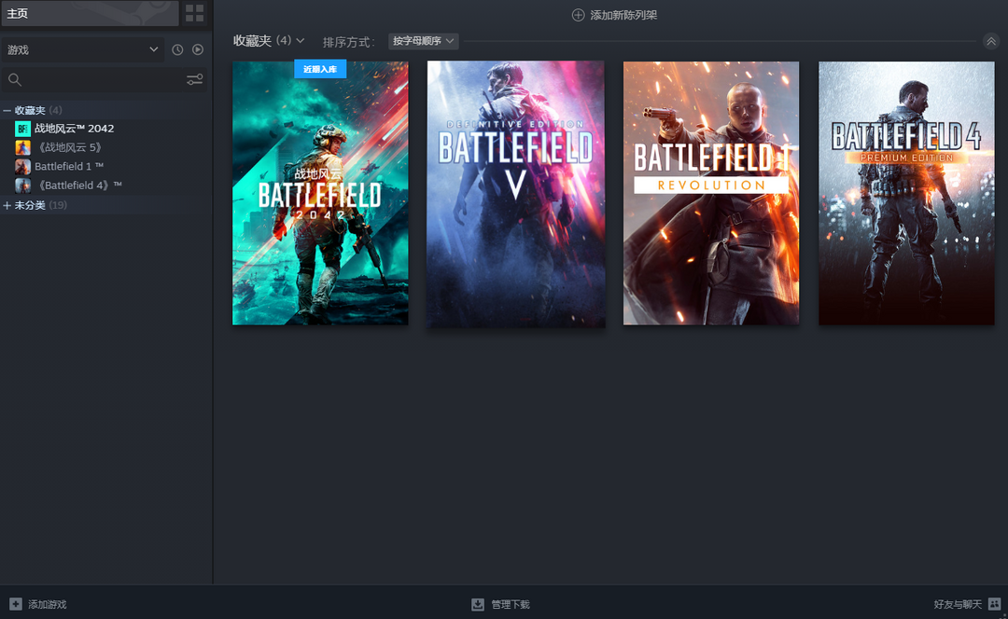The image size is (1008, 619).
Task: Open the Battlefield 2042 cover art
Action: point(320,193)
